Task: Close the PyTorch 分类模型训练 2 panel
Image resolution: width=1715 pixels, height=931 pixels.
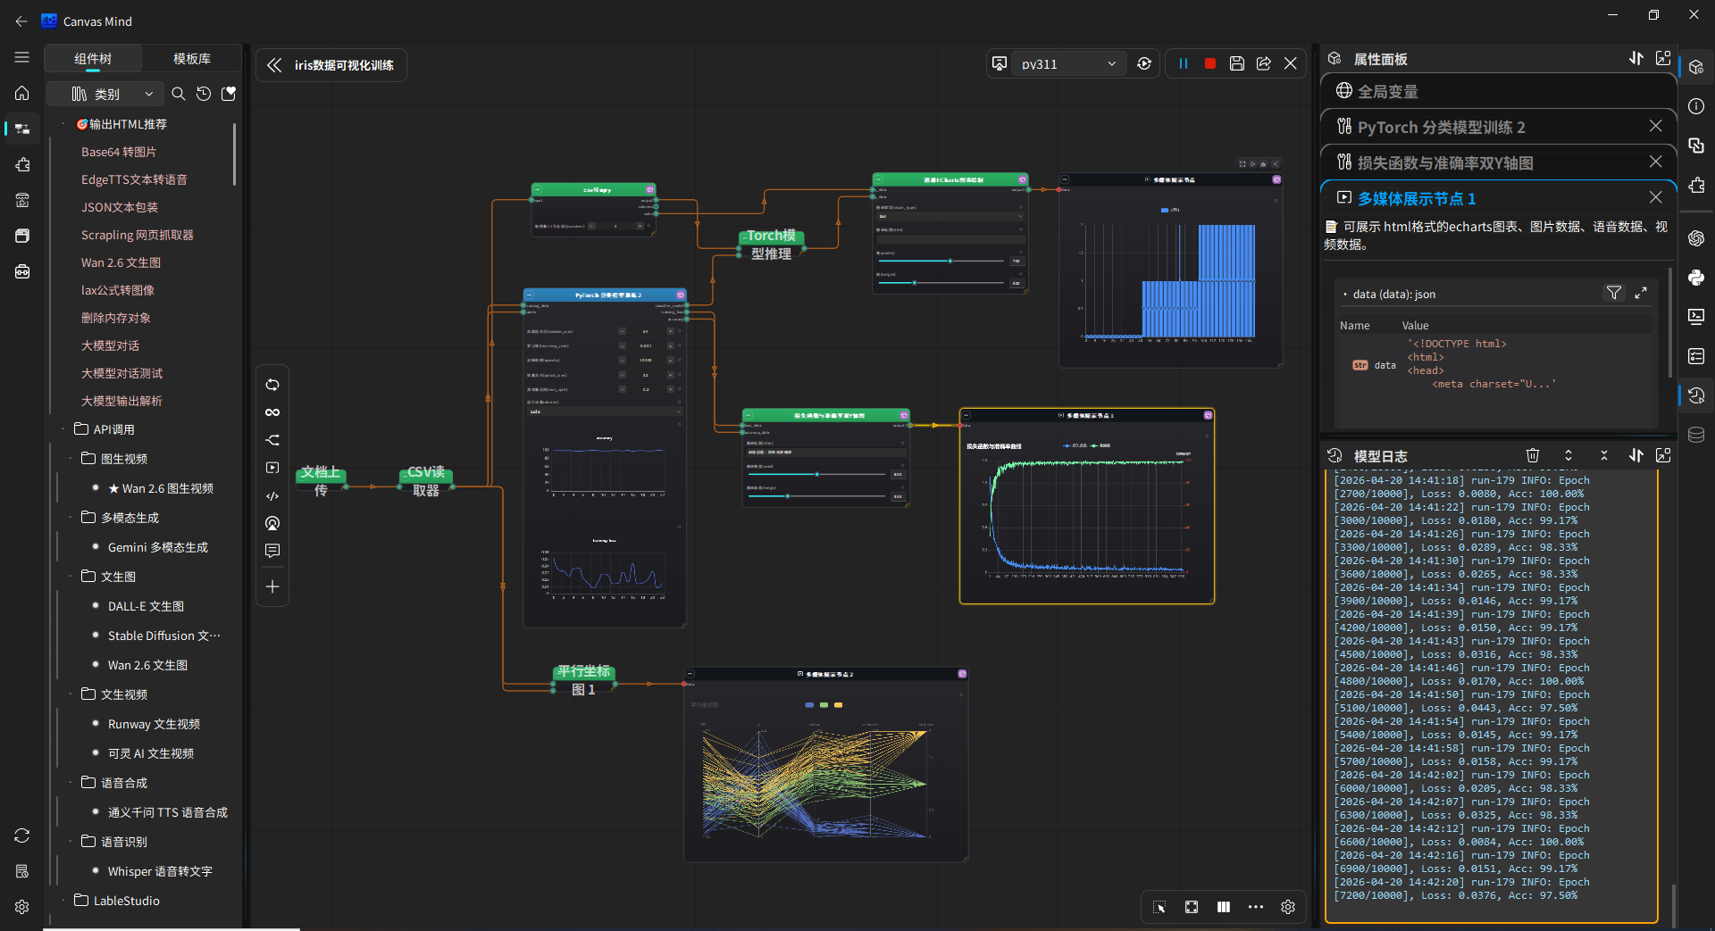Action: click(x=1655, y=126)
